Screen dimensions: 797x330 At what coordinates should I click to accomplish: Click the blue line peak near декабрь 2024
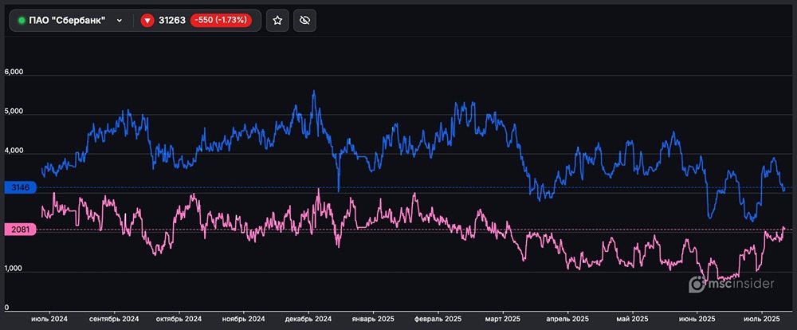[x=314, y=92]
